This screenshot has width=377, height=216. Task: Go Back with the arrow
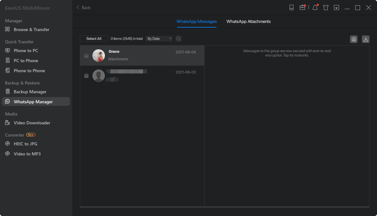click(x=83, y=8)
